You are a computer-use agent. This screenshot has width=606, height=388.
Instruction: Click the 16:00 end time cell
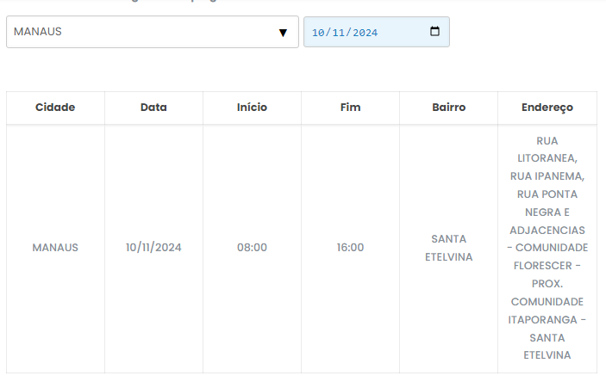tap(350, 248)
